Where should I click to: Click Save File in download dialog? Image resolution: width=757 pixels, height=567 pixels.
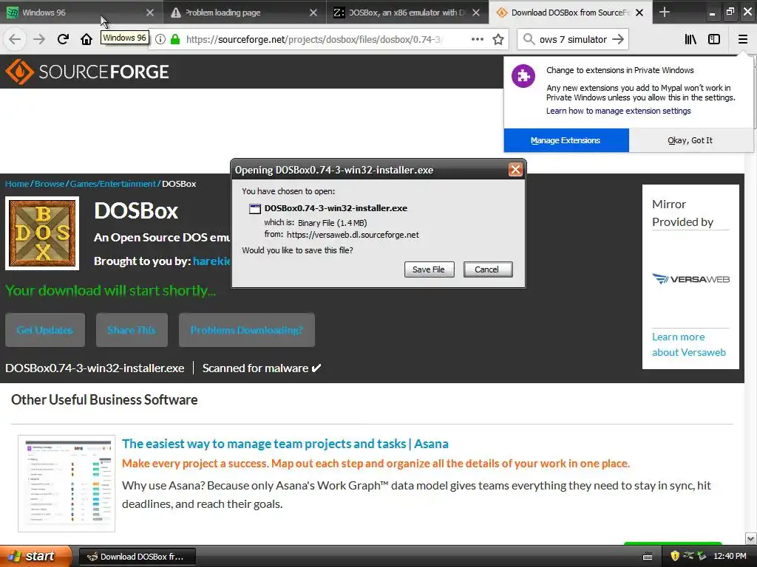[429, 269]
